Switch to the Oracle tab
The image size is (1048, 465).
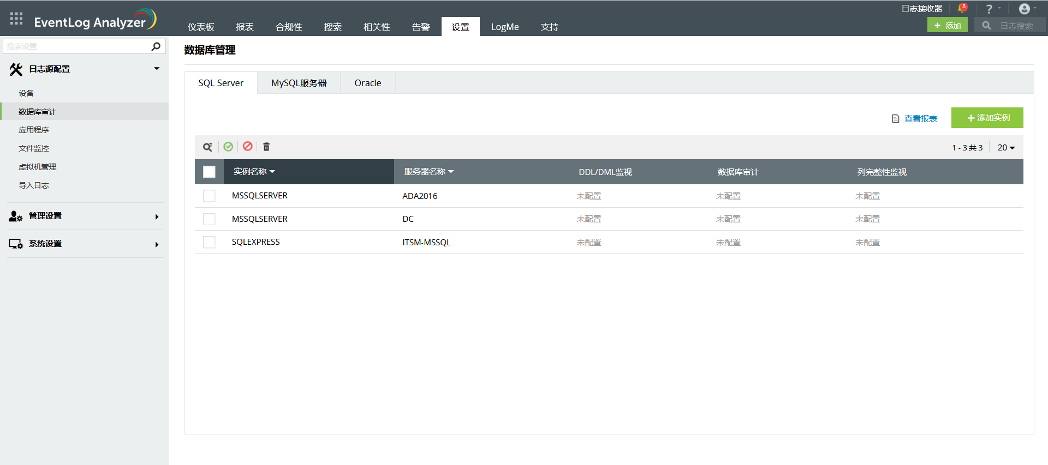pos(367,83)
